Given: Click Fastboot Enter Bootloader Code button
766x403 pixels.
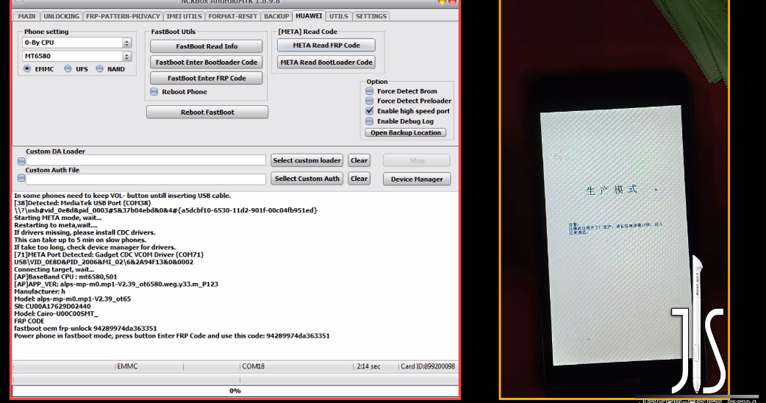Looking at the screenshot, I should click(x=206, y=62).
